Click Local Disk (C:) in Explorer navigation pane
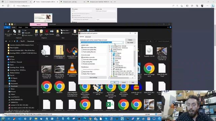Image resolution: width=216 pixels, height=121 pixels. coord(15,97)
